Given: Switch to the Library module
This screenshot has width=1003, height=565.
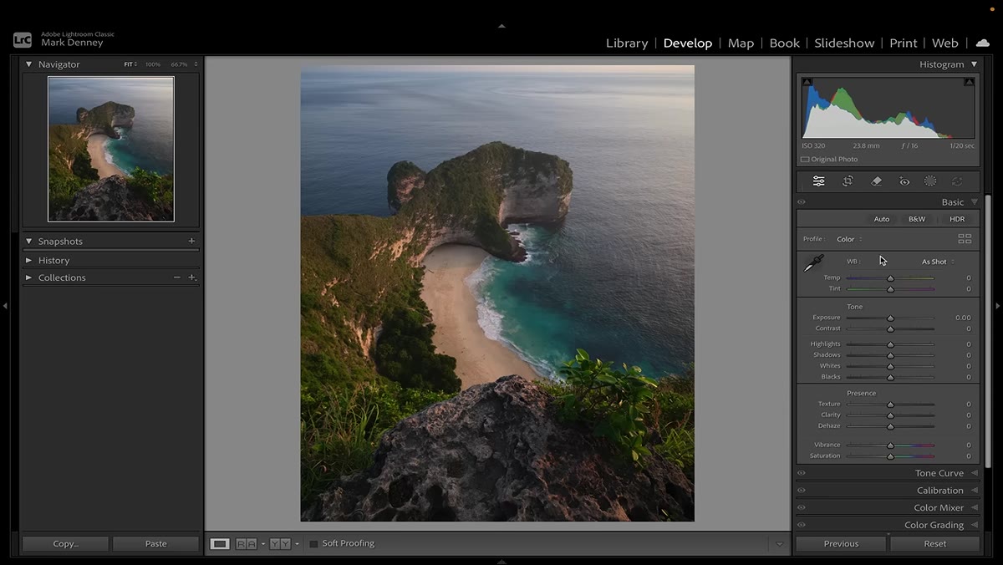Looking at the screenshot, I should tap(627, 43).
